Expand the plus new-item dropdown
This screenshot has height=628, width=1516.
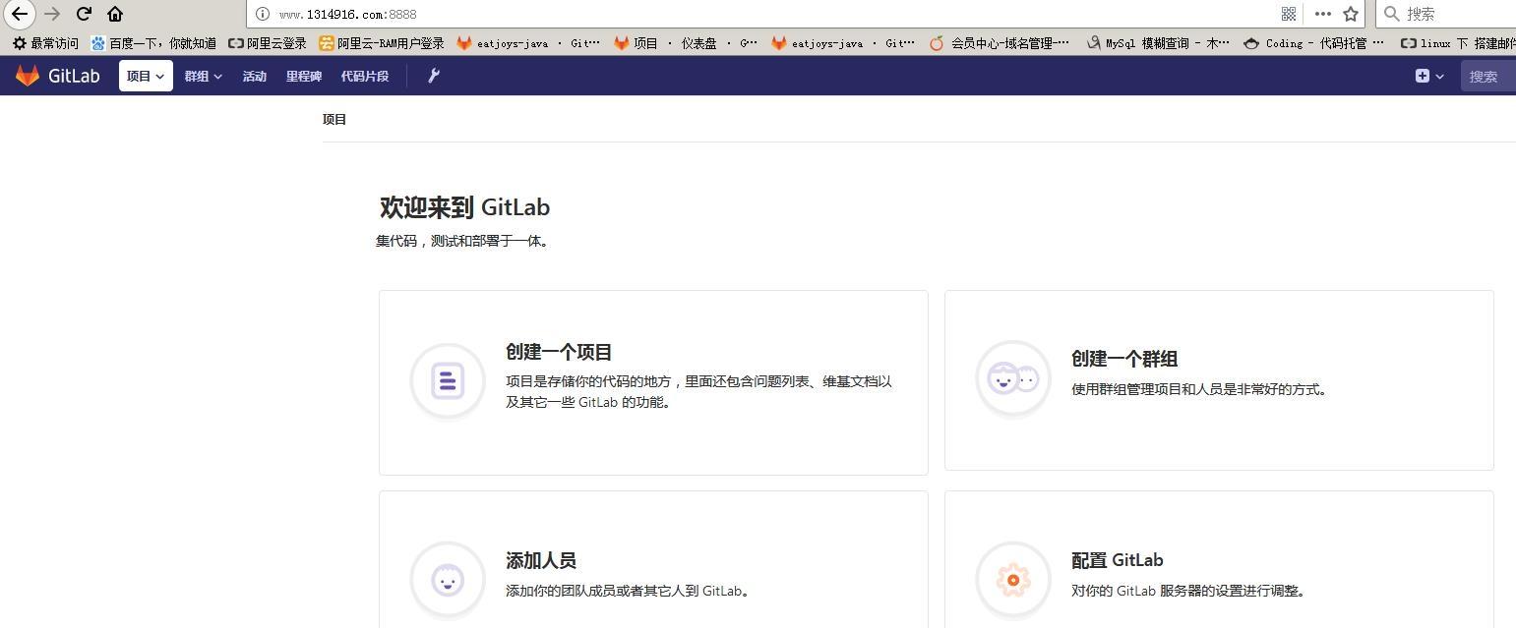click(x=1429, y=76)
